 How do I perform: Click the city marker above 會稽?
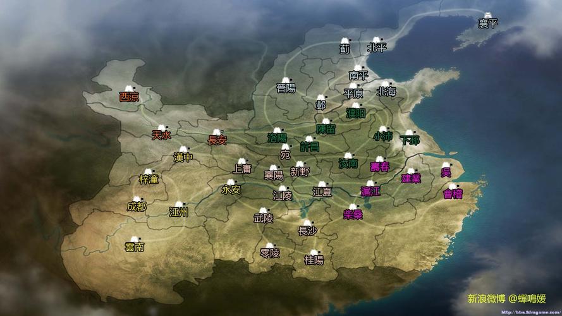[453, 186]
